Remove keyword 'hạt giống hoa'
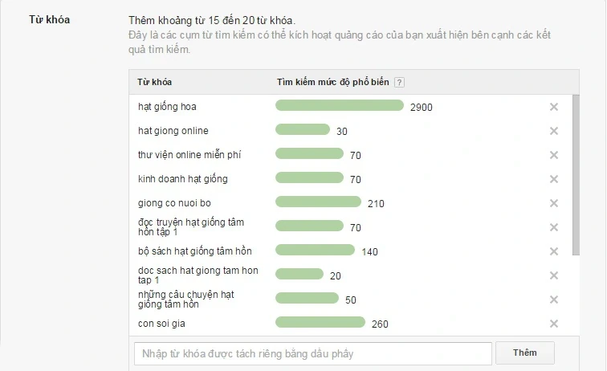The image size is (607, 371). 553,107
